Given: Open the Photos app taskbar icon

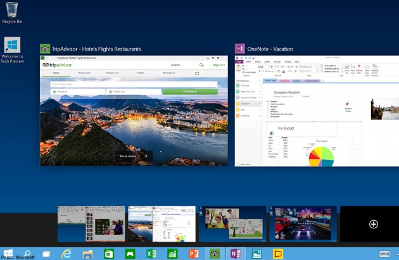Looking at the screenshot, I should 256,254.
